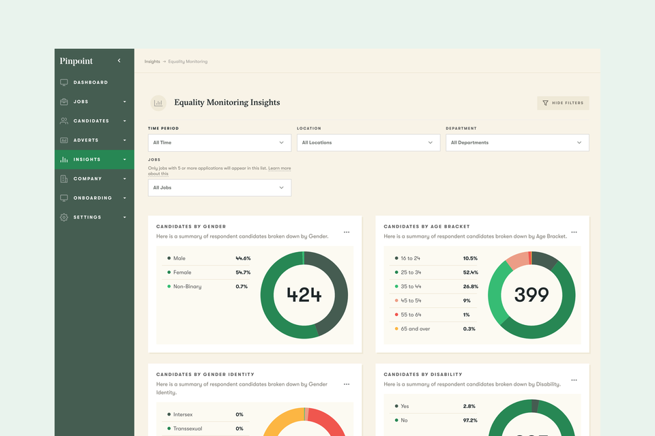The height and width of the screenshot is (436, 655).
Task: Click the Settings label in sidebar
Action: coord(87,217)
